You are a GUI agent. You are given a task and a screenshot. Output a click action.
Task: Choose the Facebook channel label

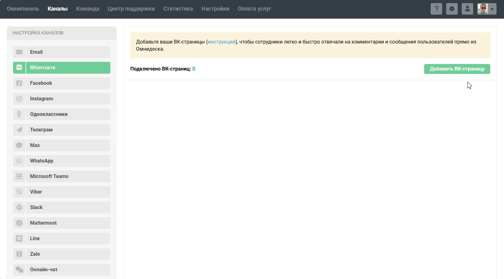[x=41, y=83]
